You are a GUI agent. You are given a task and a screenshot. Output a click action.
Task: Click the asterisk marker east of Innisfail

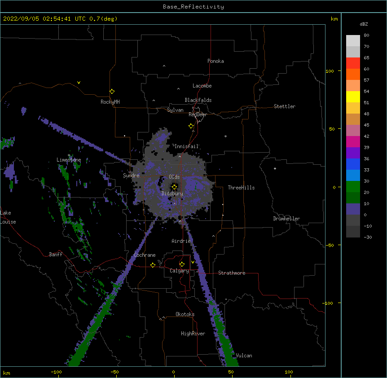coord(225,136)
